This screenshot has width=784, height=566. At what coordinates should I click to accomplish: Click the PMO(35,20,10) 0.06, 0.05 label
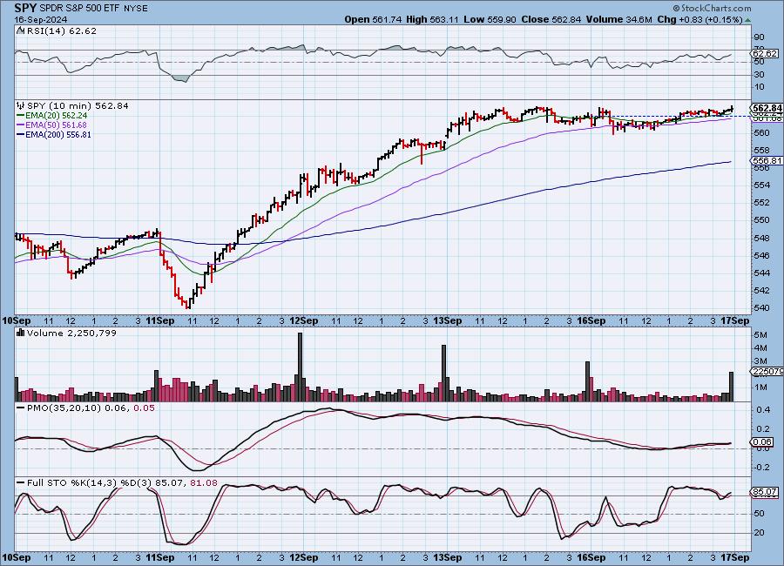pos(91,408)
